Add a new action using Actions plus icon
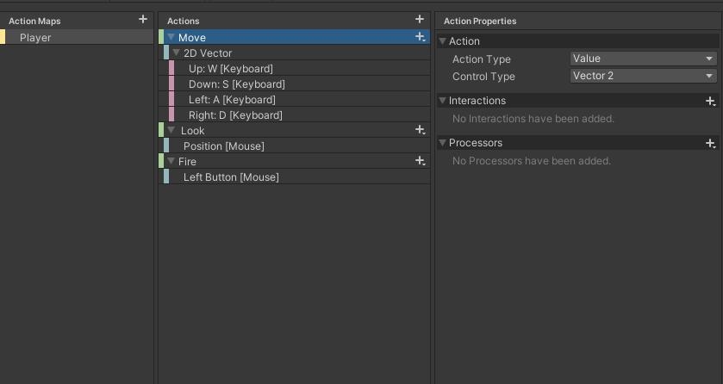 click(419, 19)
